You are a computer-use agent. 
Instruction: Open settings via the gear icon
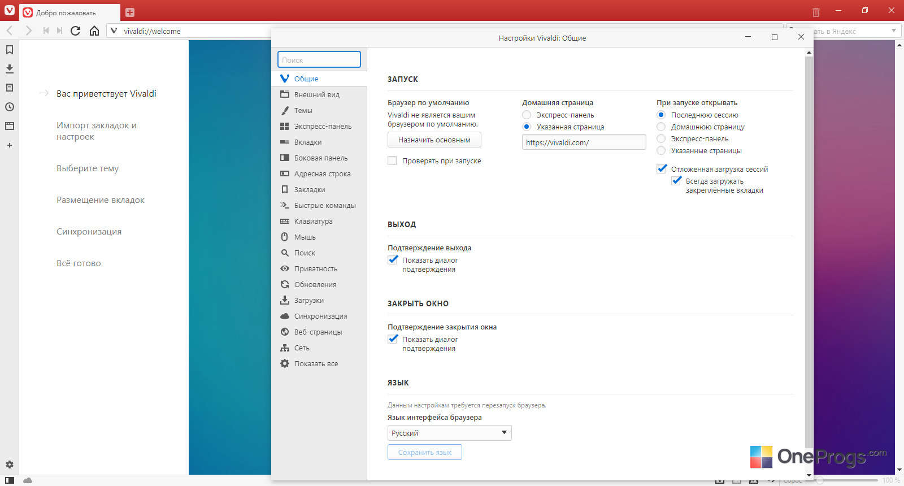pyautogui.click(x=10, y=465)
